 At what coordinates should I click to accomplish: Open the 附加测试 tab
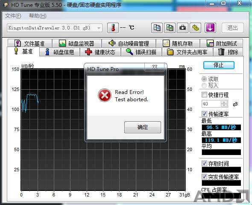tap(222, 44)
